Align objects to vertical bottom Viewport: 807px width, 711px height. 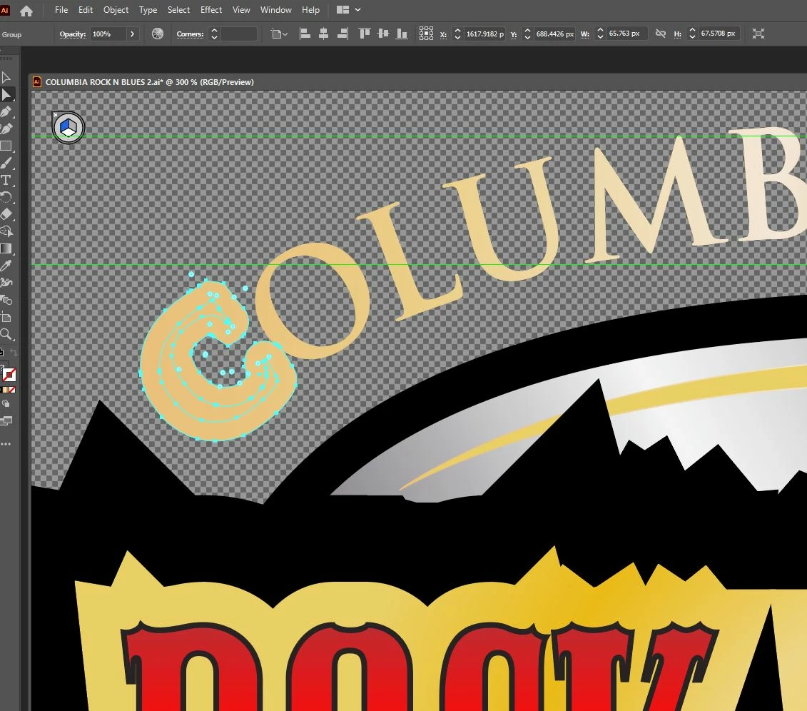point(402,34)
